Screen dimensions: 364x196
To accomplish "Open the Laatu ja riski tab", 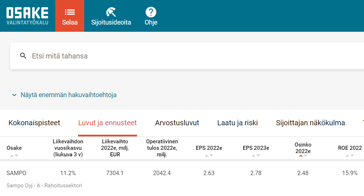I will tap(237, 123).
